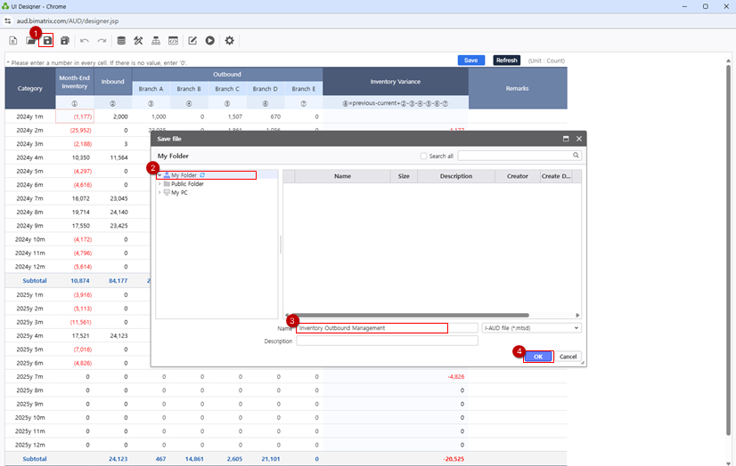Expand the Public Folder tree node

pyautogui.click(x=160, y=184)
